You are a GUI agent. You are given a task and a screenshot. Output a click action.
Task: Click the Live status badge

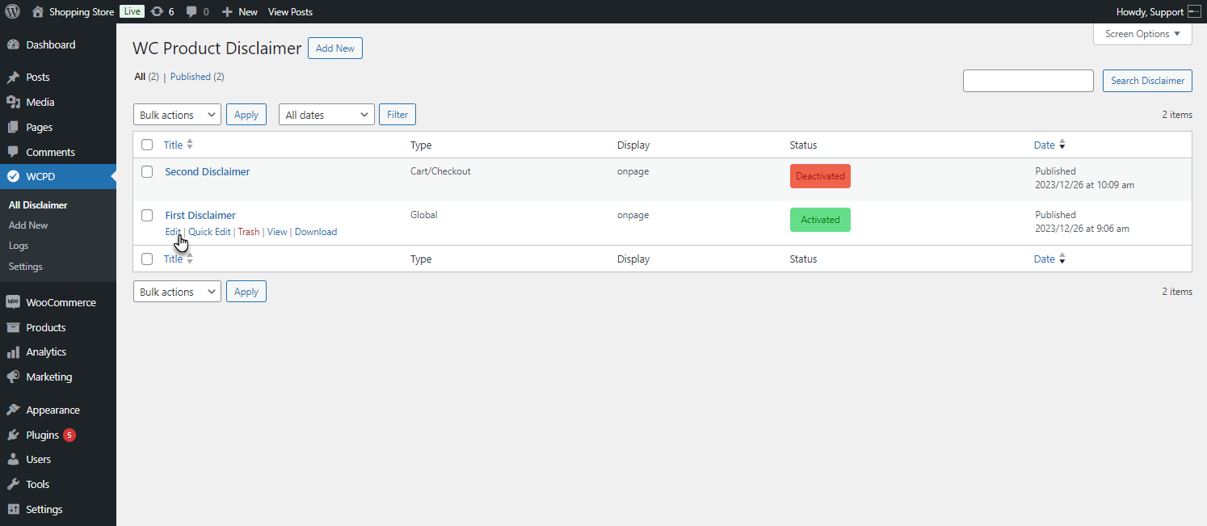132,11
